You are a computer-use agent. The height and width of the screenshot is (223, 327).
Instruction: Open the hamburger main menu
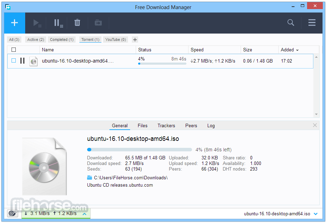[x=312, y=22]
